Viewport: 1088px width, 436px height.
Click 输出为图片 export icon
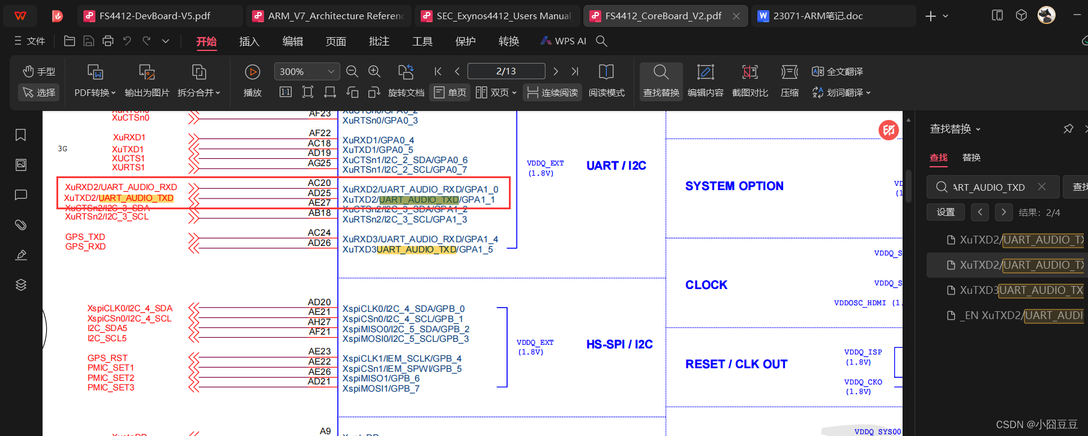click(x=147, y=73)
